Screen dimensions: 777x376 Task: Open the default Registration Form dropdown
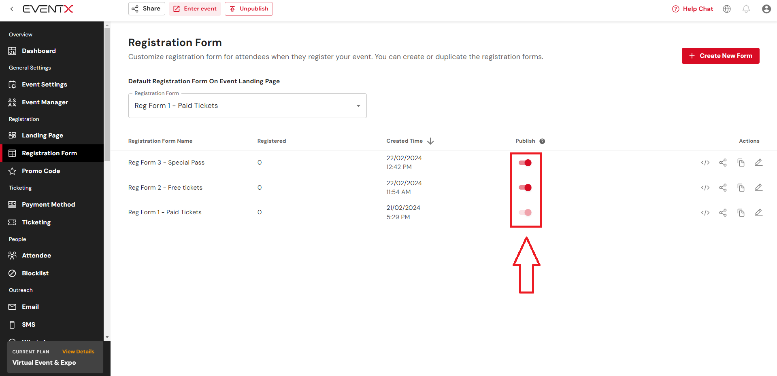click(247, 106)
